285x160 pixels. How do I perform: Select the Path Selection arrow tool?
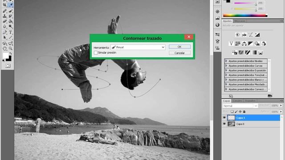[x=5, y=37]
